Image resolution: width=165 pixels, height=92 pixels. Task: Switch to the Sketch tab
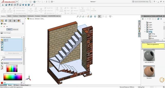[x=9, y=16]
